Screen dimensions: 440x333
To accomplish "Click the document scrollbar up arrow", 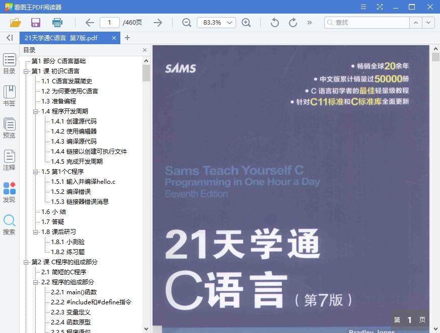I will (435, 48).
